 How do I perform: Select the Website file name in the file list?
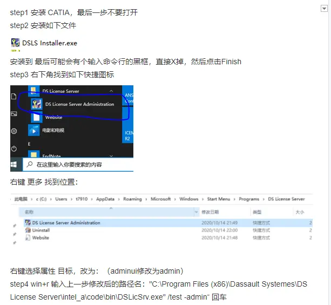click(40, 238)
